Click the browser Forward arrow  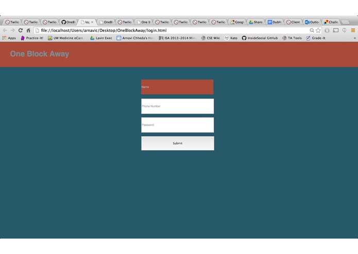click(12, 30)
